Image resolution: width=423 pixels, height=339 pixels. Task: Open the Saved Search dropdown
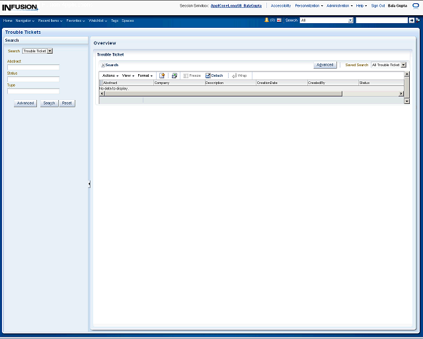pos(389,65)
